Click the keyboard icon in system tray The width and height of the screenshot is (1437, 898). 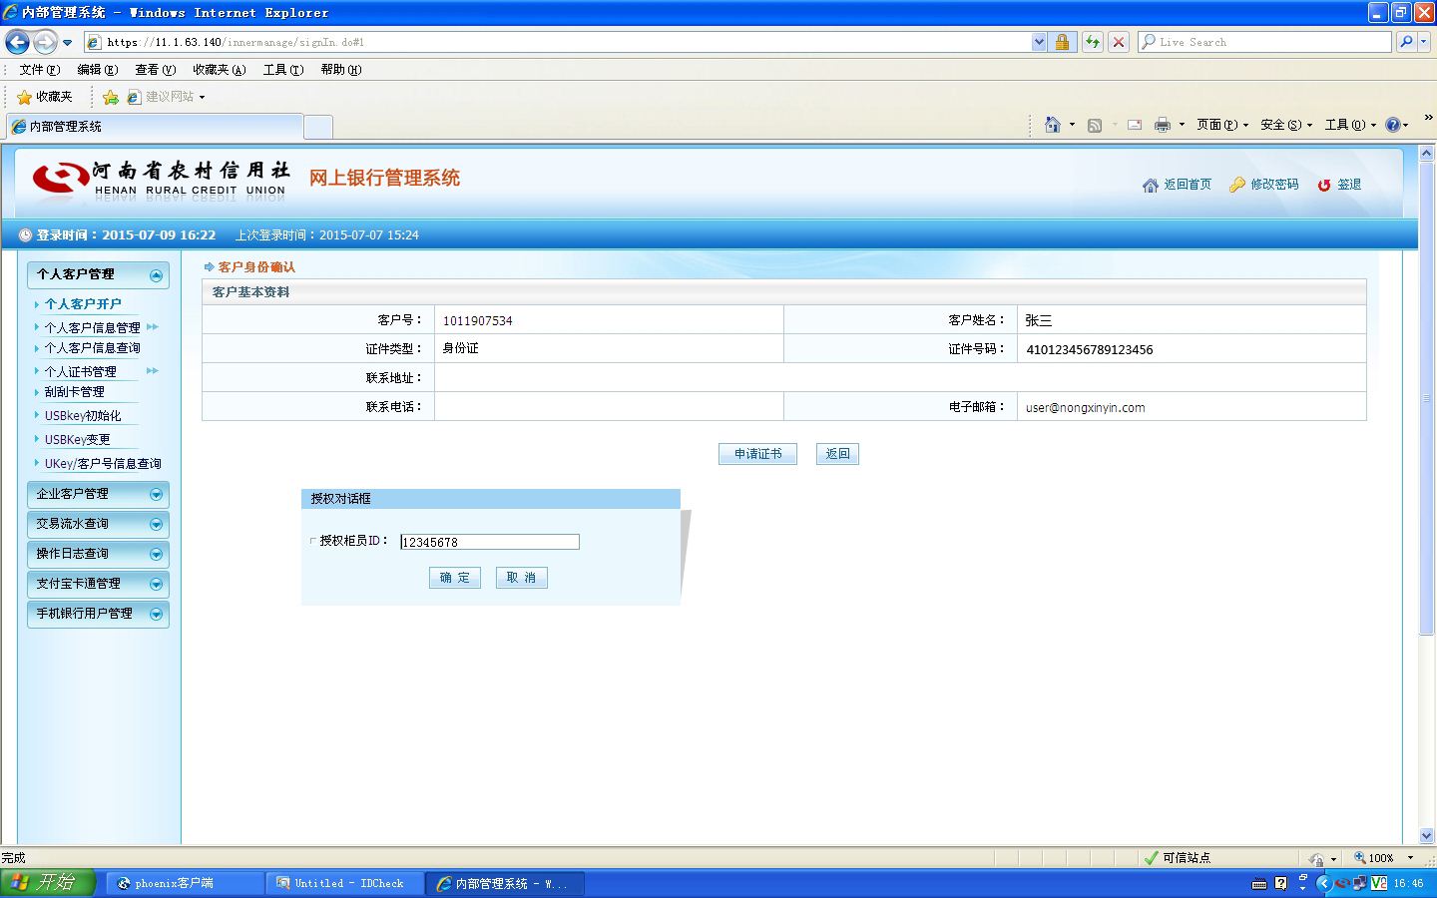[x=1259, y=884]
